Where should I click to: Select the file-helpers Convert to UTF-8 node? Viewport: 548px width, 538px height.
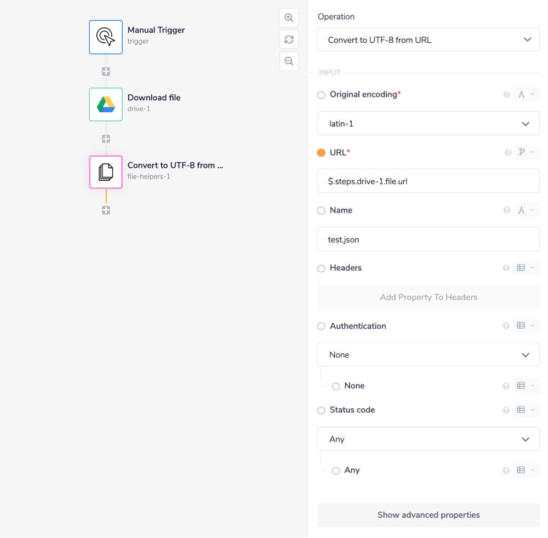(106, 172)
